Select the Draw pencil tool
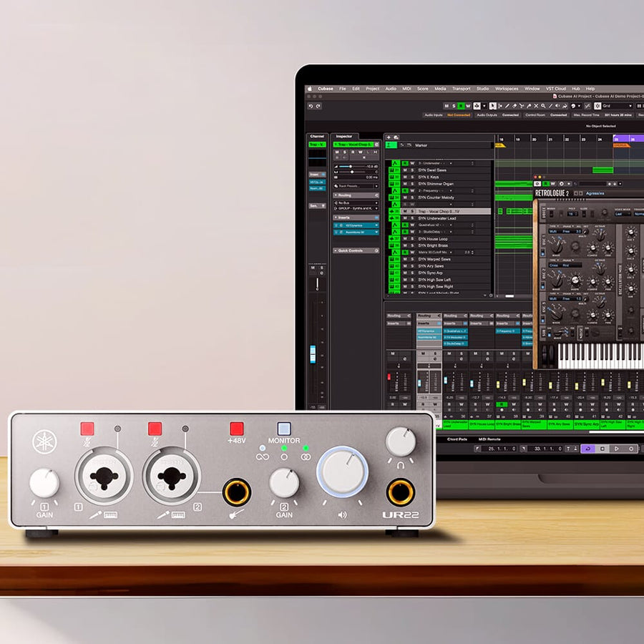Image resolution: width=644 pixels, height=644 pixels. pos(507,106)
